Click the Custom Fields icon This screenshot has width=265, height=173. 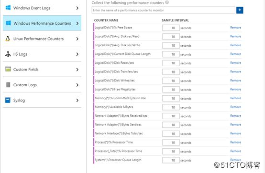tap(8, 69)
